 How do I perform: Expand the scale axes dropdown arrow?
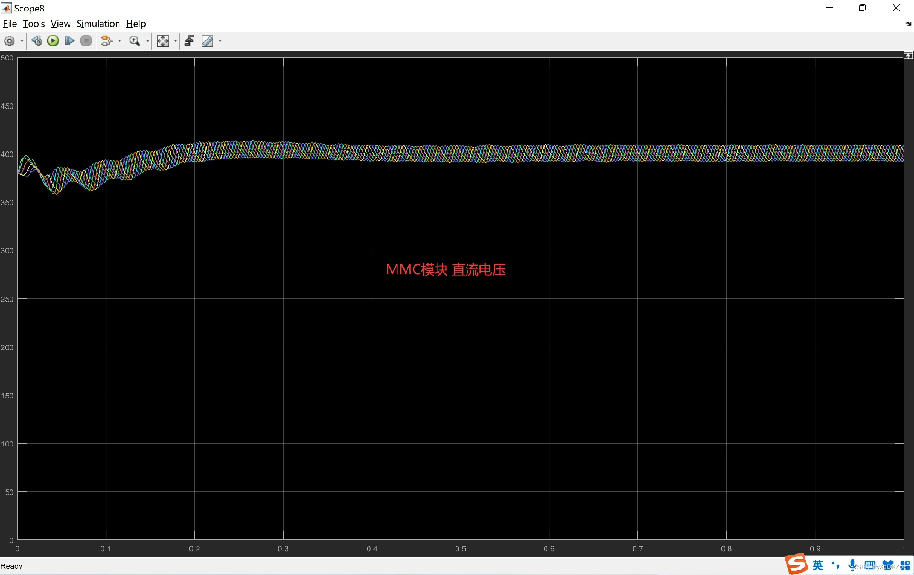[176, 41]
